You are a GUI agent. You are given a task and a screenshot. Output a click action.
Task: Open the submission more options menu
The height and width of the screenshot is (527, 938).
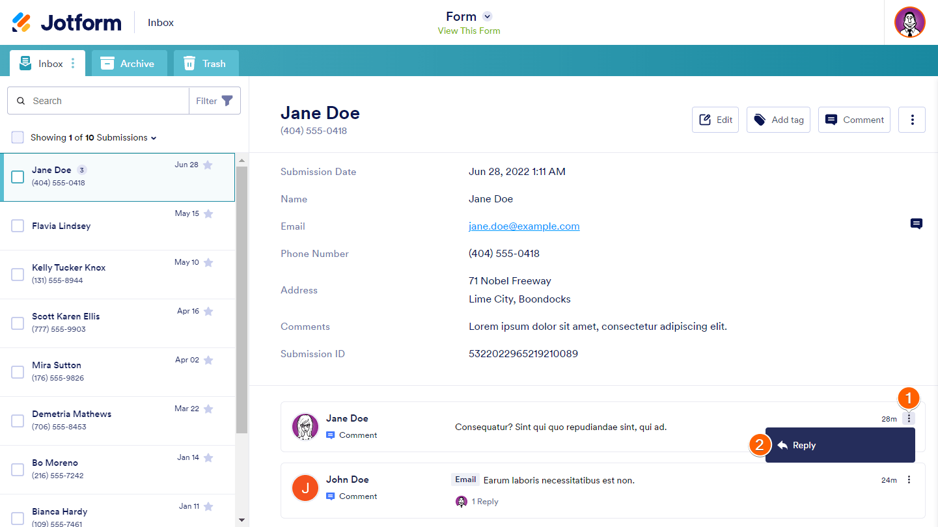(x=912, y=120)
